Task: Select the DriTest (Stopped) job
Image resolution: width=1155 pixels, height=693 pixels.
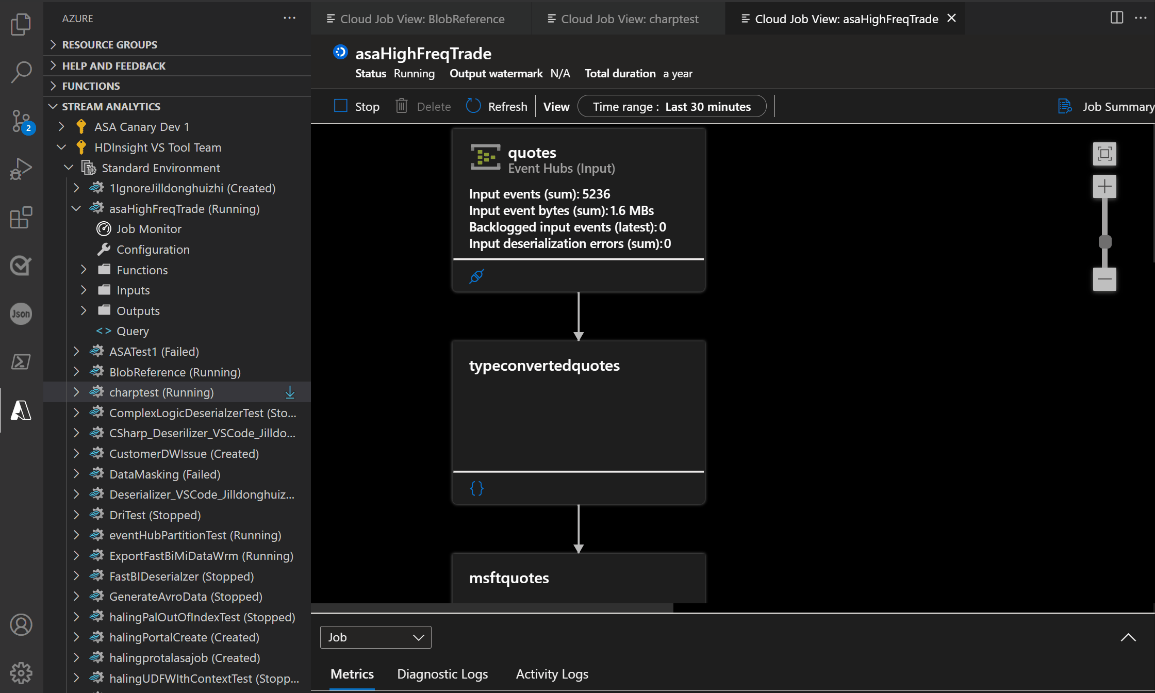Action: (x=155, y=515)
